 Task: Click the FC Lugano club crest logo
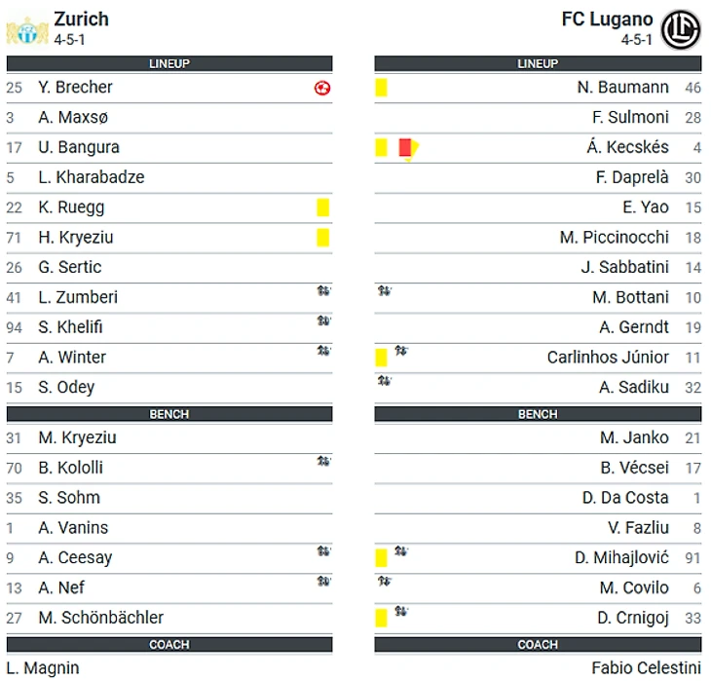[681, 29]
